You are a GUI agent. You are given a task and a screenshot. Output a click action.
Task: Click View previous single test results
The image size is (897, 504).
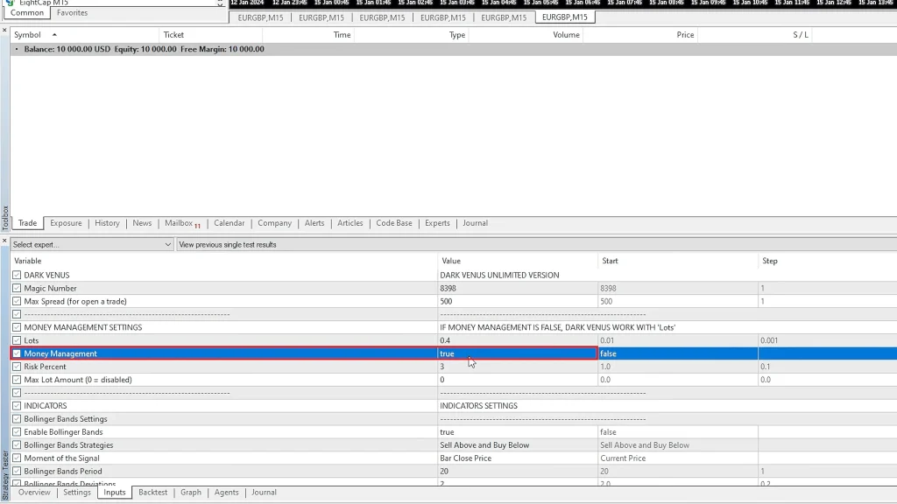pyautogui.click(x=228, y=245)
